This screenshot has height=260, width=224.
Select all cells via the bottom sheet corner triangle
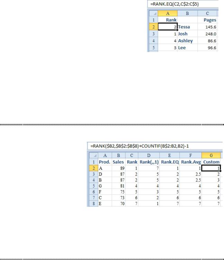click(x=94, y=155)
